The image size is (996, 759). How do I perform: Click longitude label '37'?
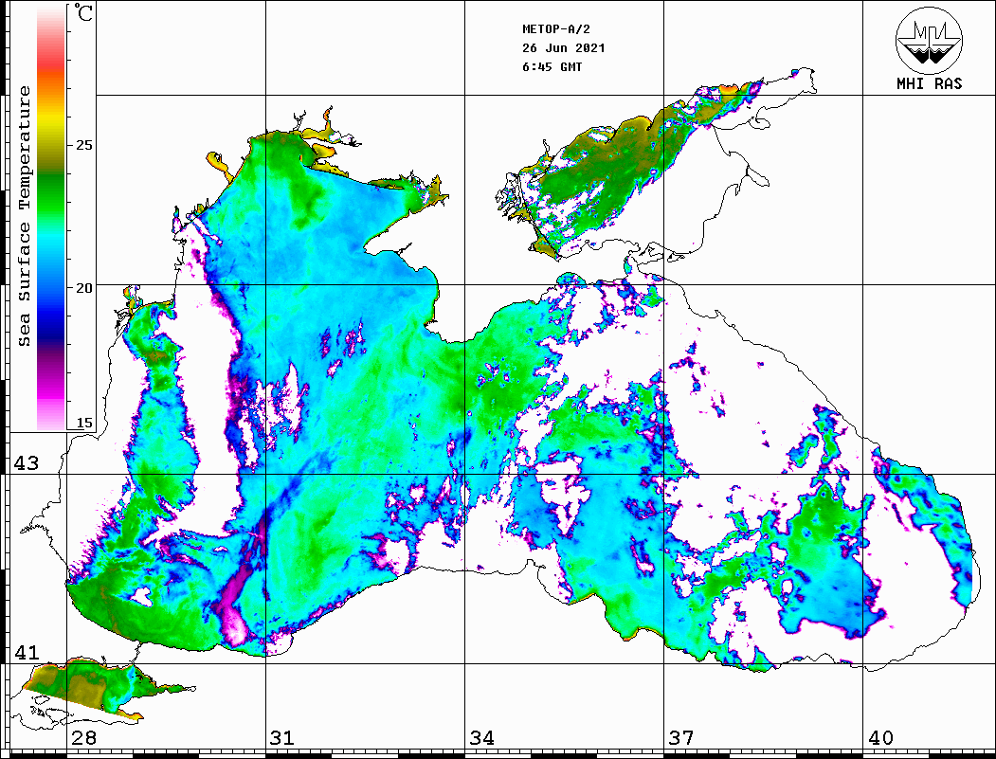tap(681, 738)
